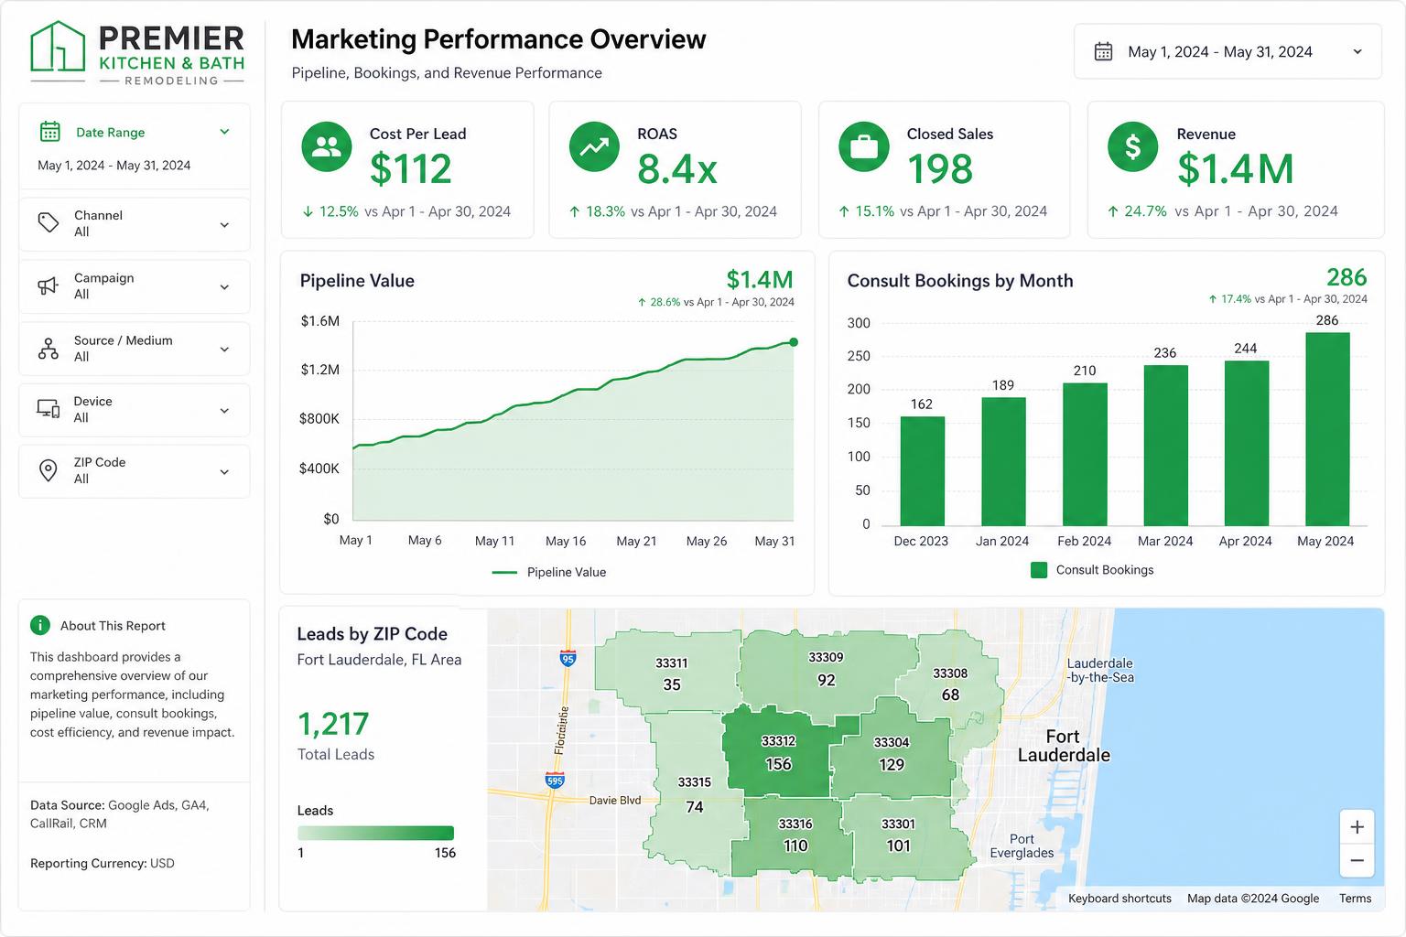Click the Cost Per Lead people icon
This screenshot has width=1406, height=937.
tap(327, 147)
